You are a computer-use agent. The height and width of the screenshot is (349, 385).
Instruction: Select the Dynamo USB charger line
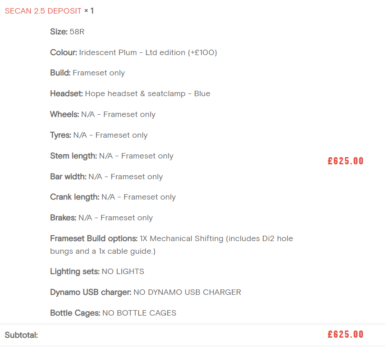pyautogui.click(x=145, y=292)
